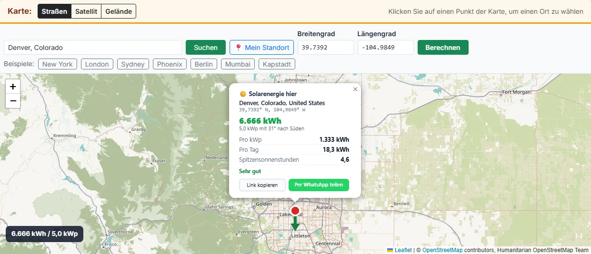The image size is (591, 254).
Task: Click the Evergreen map label
Action: 248,232
